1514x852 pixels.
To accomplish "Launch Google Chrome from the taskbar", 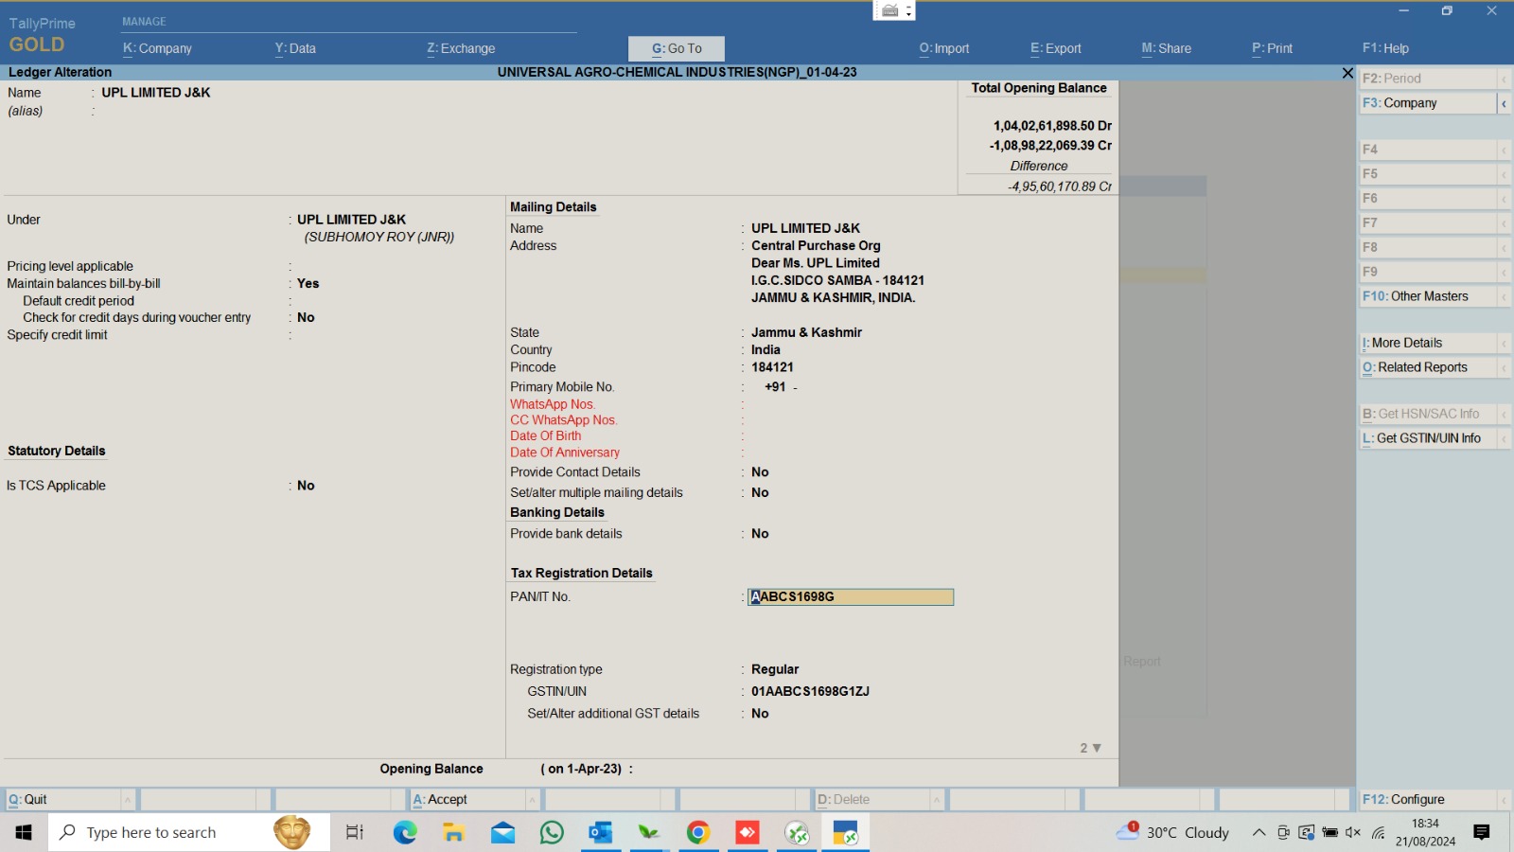I will tap(698, 833).
